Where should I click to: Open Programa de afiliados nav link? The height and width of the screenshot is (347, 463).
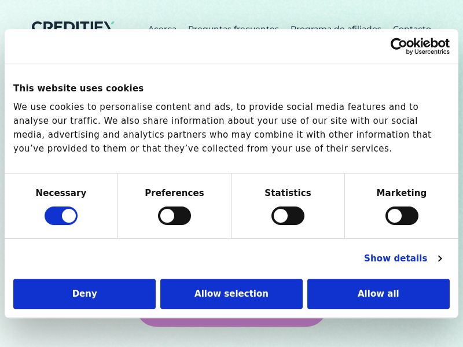(336, 27)
